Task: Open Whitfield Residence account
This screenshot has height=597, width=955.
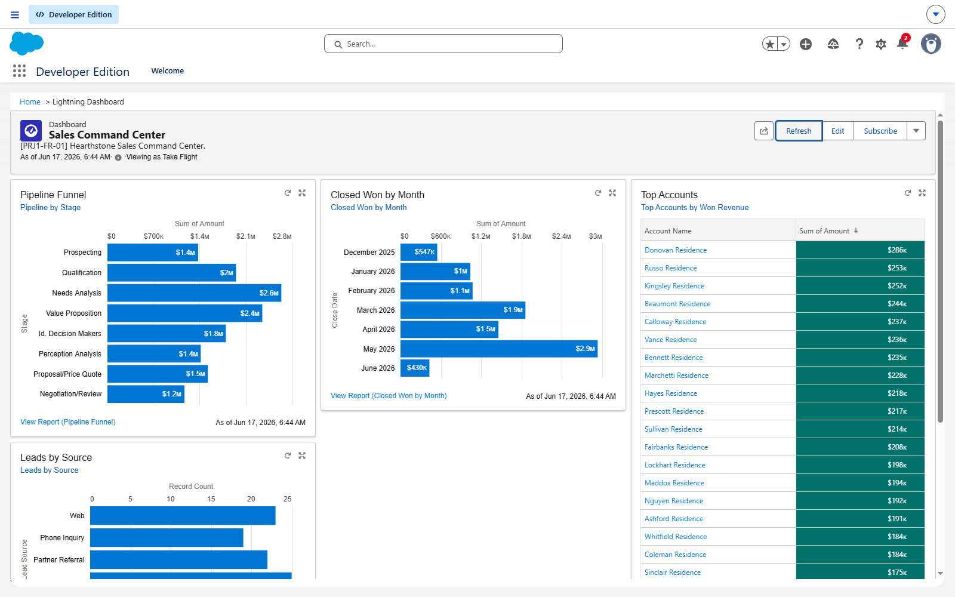Action: point(676,537)
